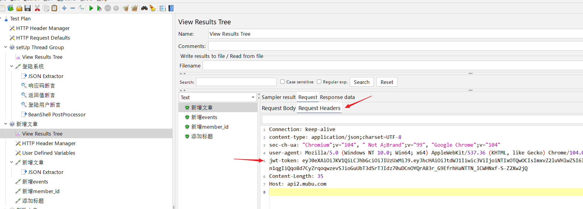Viewport: 583px width, 209px height.
Task: Enable the Case sensitive checkbox
Action: pos(282,82)
